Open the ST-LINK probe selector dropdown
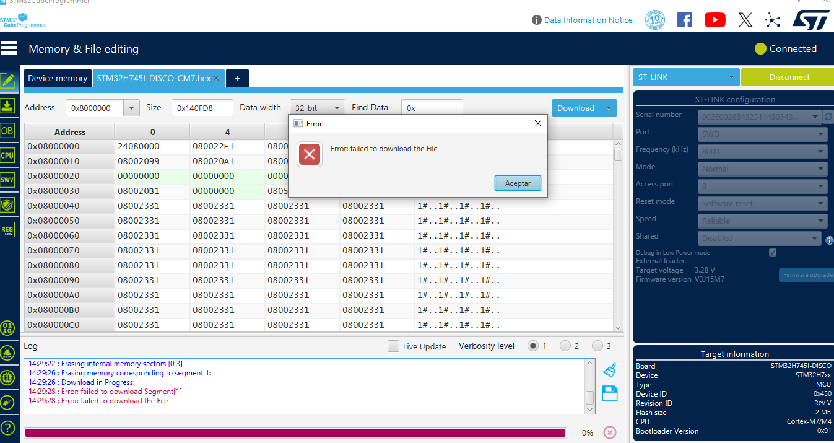This screenshot has height=443, width=834. click(x=685, y=77)
